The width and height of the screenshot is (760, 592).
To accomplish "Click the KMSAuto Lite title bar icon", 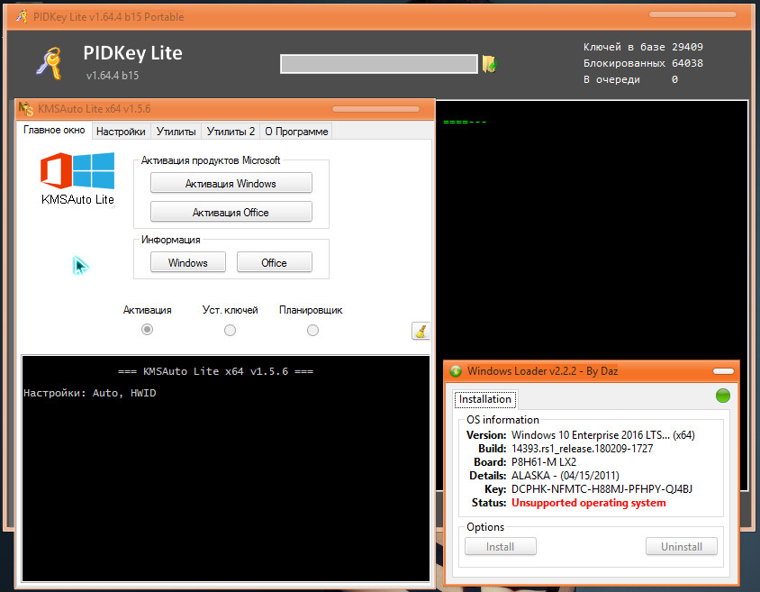I will pyautogui.click(x=26, y=108).
